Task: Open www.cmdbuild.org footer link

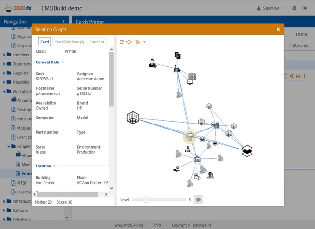Action: pyautogui.click(x=129, y=225)
